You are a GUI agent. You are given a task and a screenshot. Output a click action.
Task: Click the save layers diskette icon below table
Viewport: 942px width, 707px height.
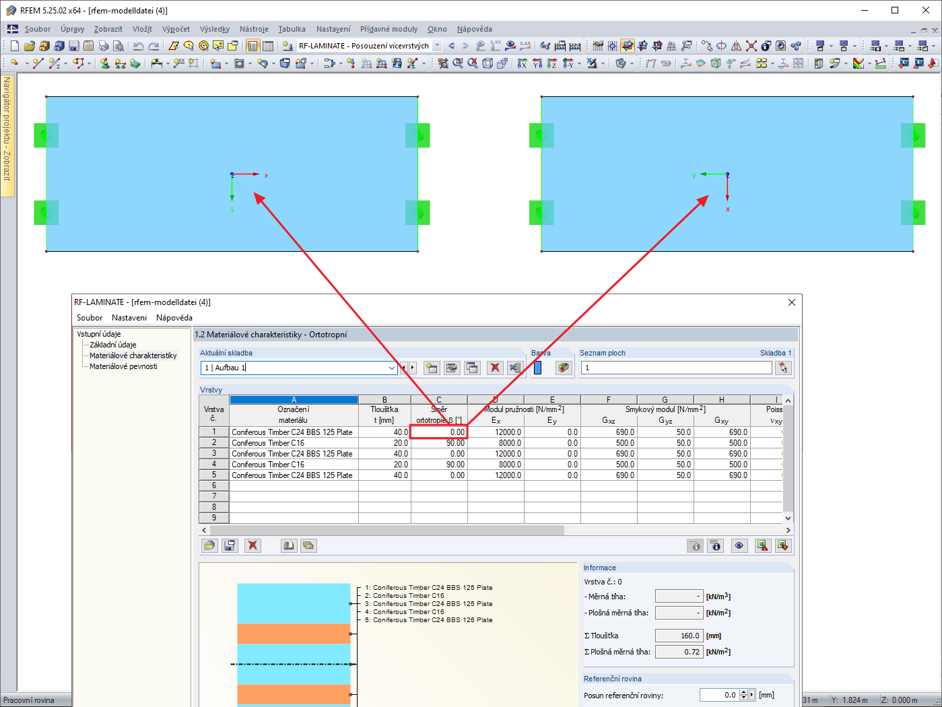[230, 545]
